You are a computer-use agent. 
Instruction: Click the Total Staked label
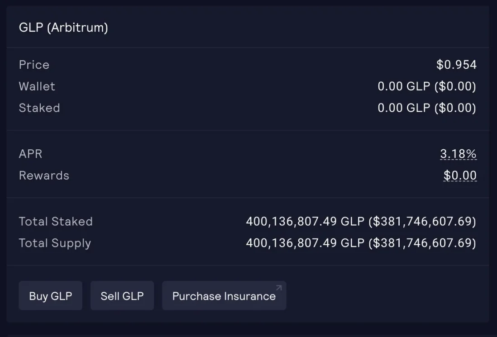click(x=56, y=222)
